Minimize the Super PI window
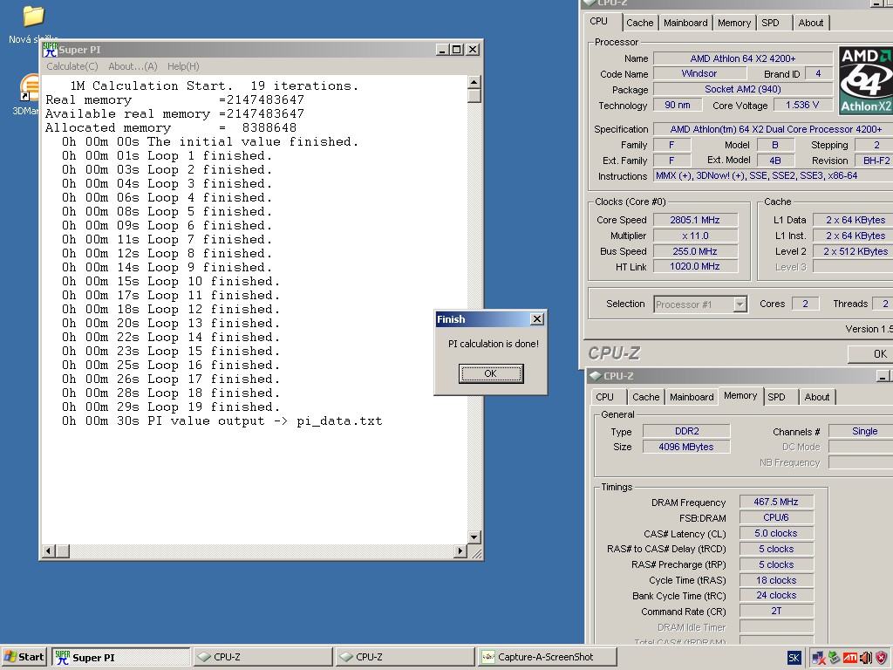This screenshot has width=893, height=670. (x=443, y=50)
